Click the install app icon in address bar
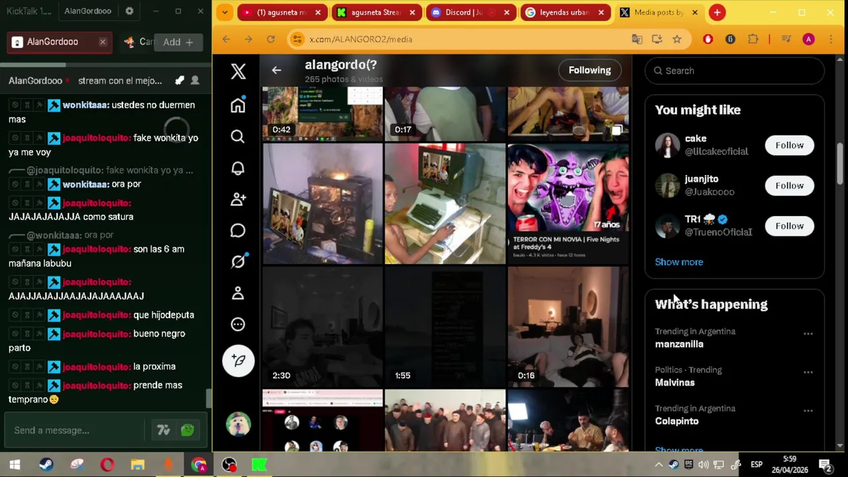 pyautogui.click(x=657, y=39)
